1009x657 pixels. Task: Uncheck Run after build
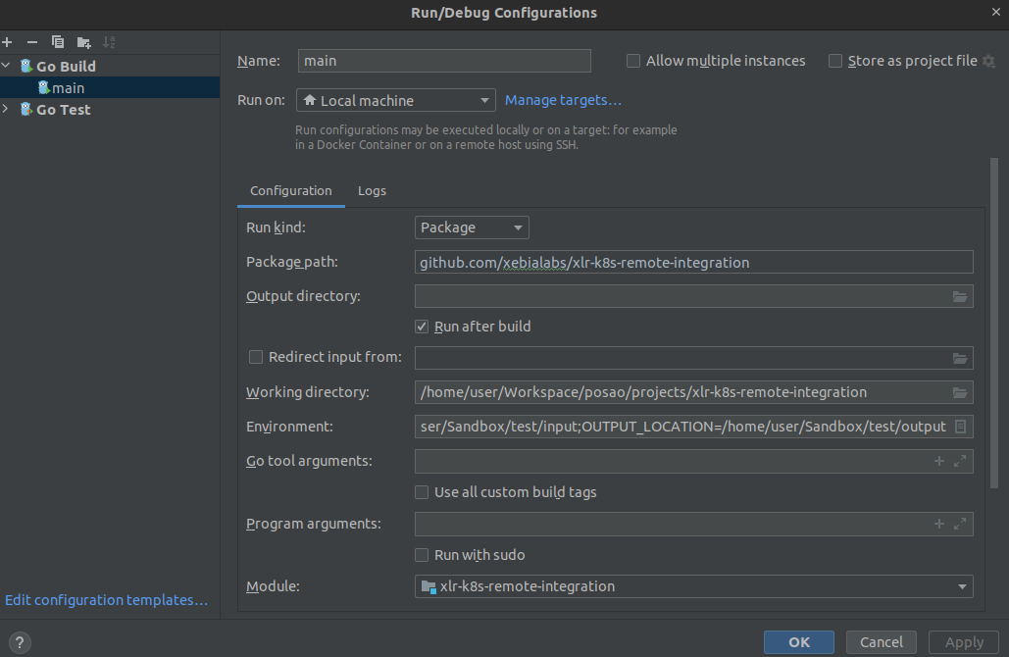[422, 327]
